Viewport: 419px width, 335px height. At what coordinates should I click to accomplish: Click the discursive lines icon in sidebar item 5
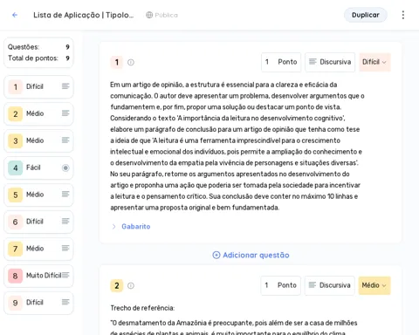click(65, 194)
